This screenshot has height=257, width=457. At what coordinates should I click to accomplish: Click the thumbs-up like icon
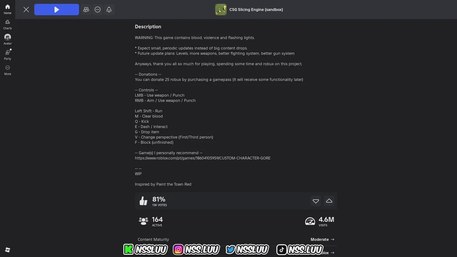pyautogui.click(x=144, y=201)
